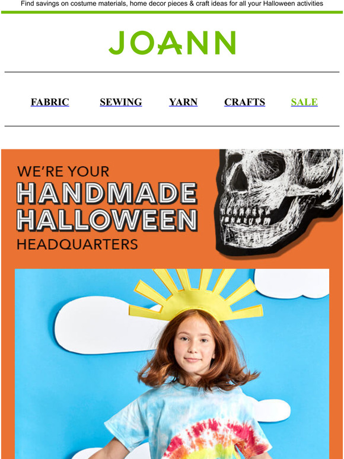
Task: Click the green bar under preheader
Action: click(x=172, y=12)
